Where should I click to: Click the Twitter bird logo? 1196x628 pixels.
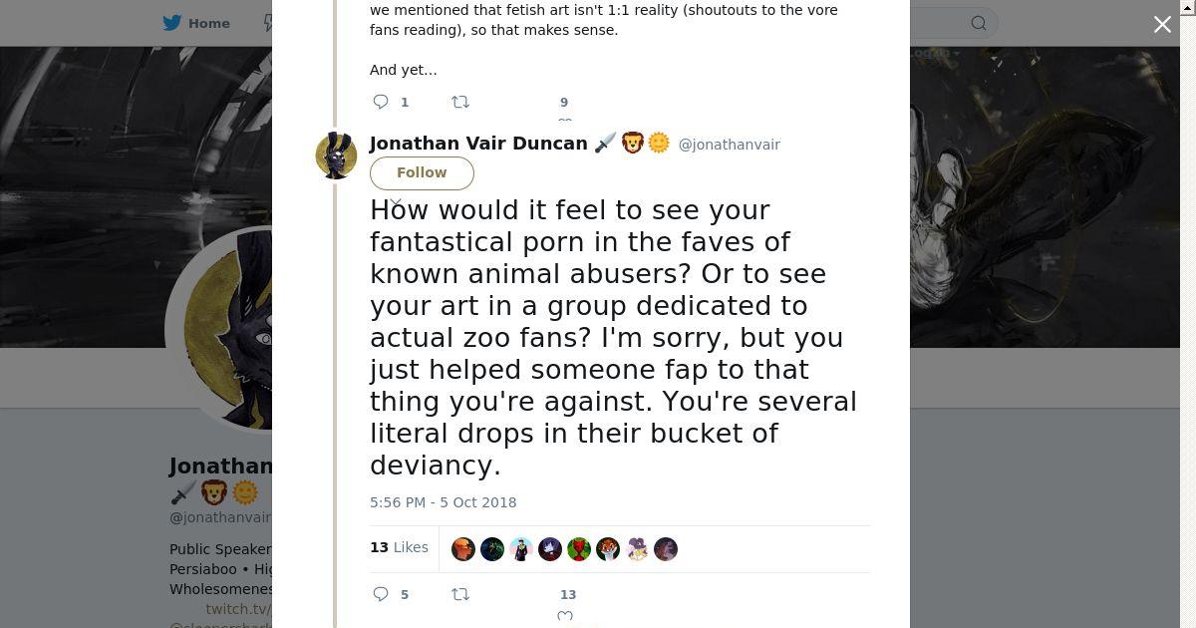172,23
